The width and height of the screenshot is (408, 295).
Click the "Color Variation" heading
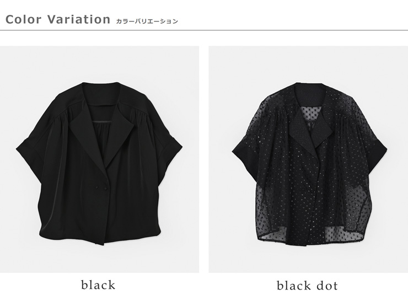pyautogui.click(x=58, y=19)
